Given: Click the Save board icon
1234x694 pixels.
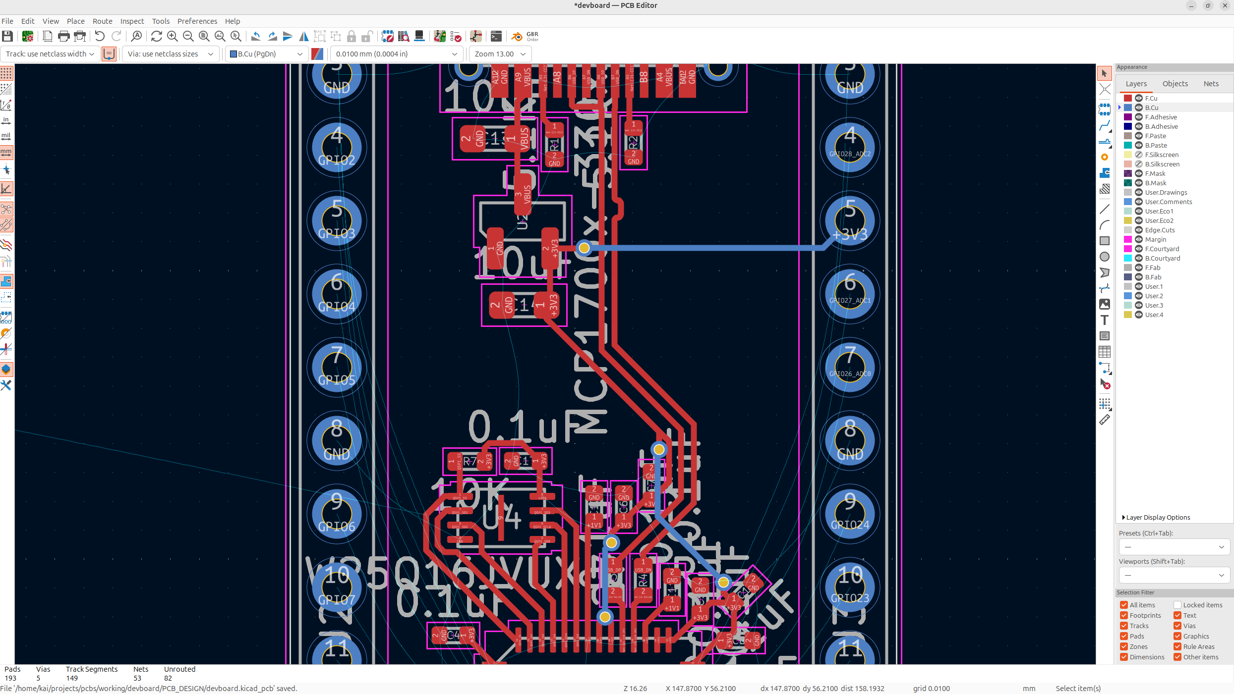Looking at the screenshot, I should [7, 36].
